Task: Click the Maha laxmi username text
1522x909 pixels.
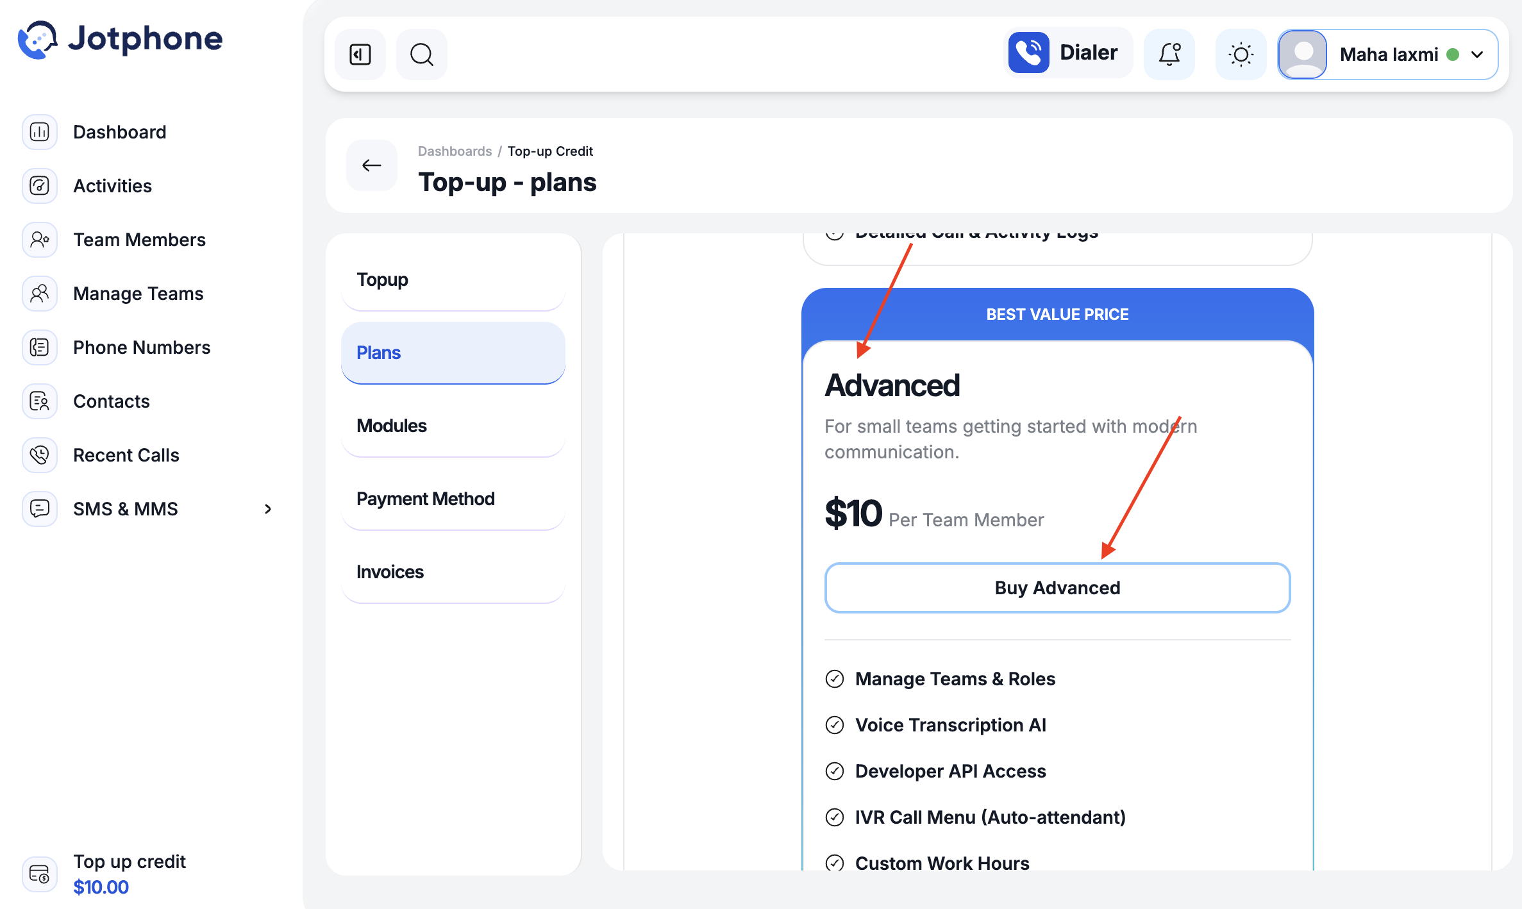Action: 1389,54
